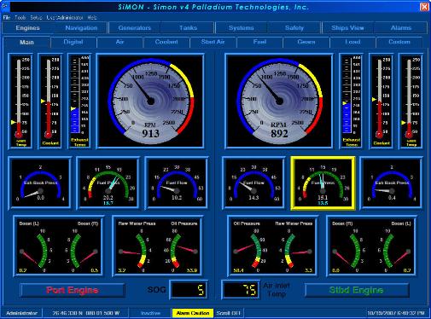Click the port Boost (R) gauge
This screenshot has width=431, height=319.
coord(84,246)
